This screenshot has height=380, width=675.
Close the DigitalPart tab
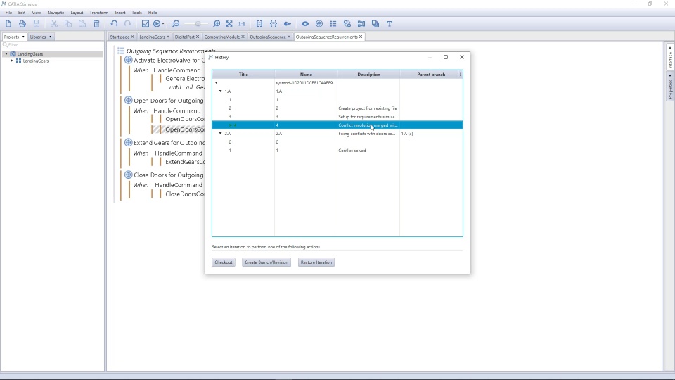pyautogui.click(x=198, y=37)
